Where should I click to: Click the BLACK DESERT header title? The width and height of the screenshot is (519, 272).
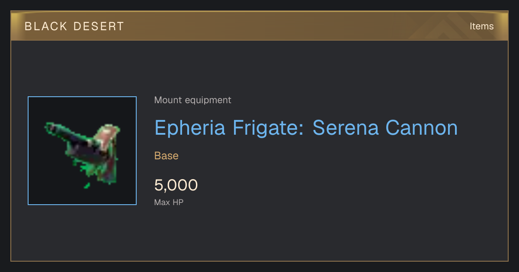pyautogui.click(x=74, y=26)
